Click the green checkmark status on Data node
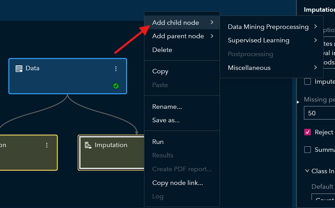 (116, 86)
